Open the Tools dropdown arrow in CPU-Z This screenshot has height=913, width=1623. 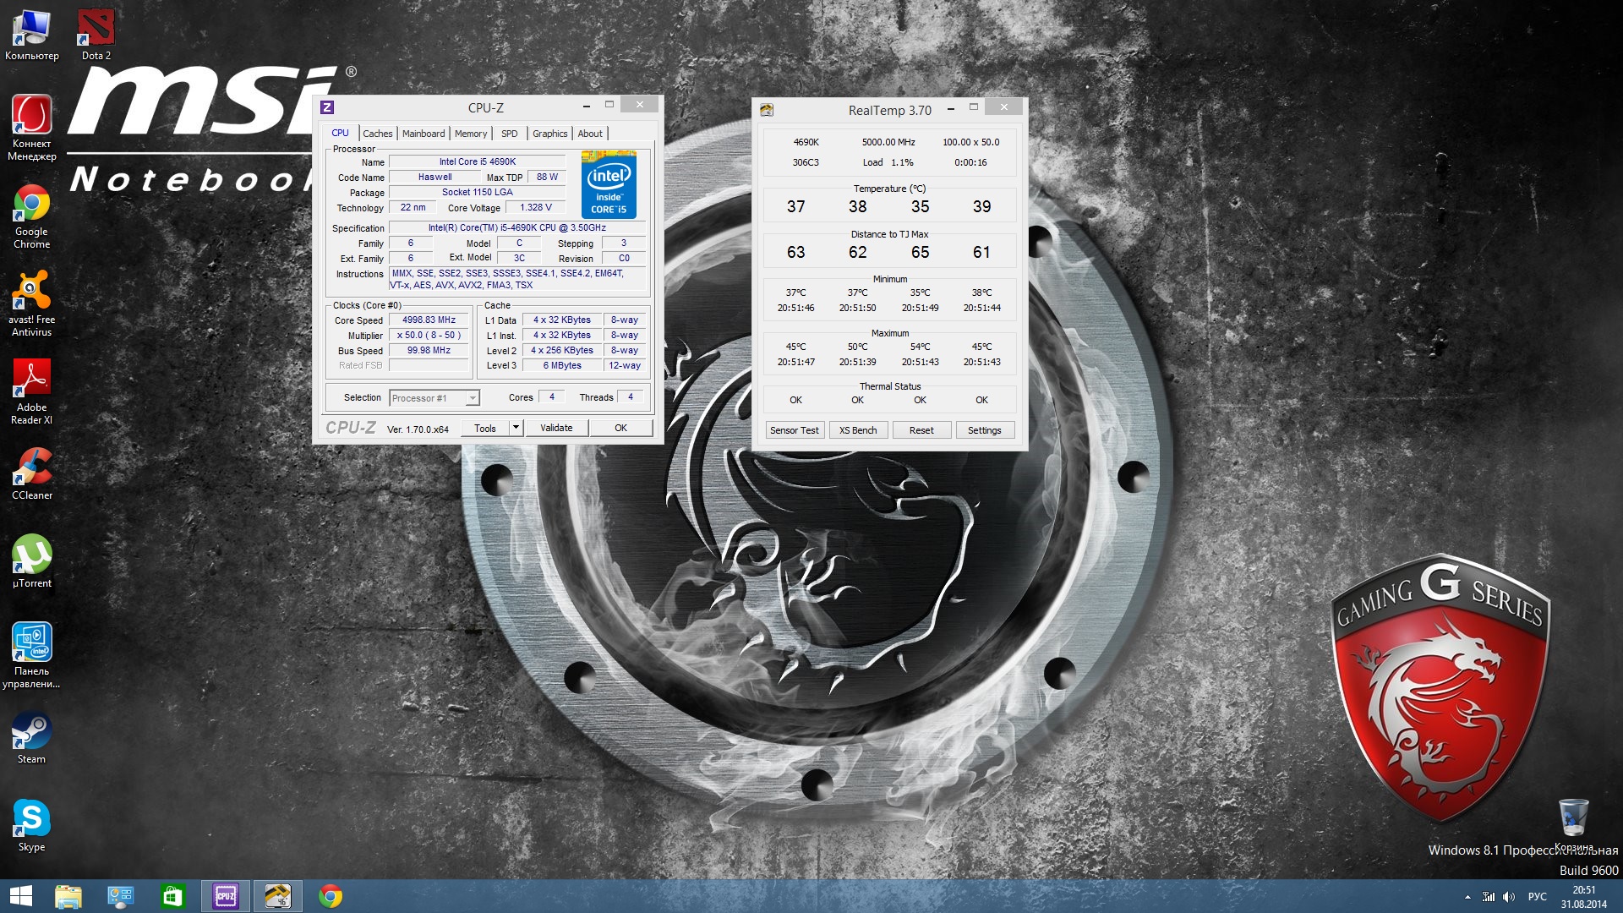516,428
